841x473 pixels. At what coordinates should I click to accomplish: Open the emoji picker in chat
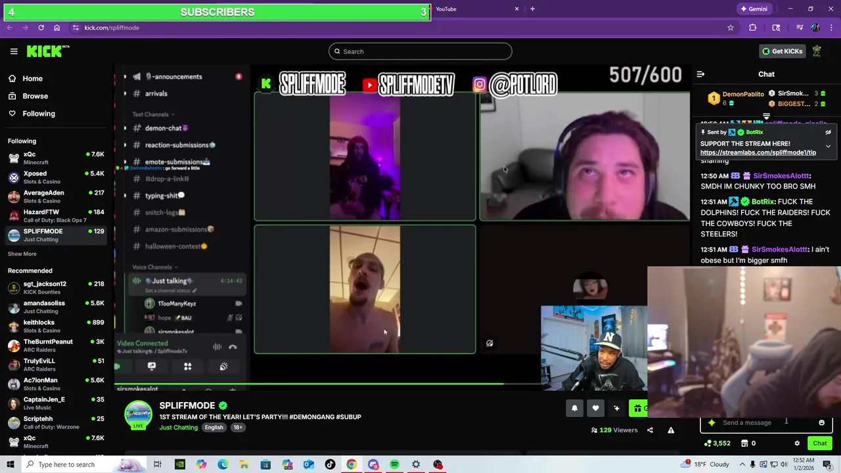(821, 422)
